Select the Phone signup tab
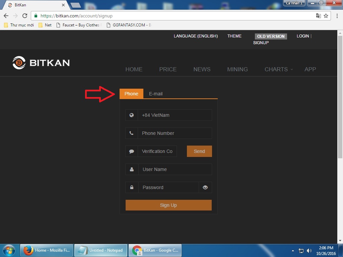343x257 pixels. (131, 94)
